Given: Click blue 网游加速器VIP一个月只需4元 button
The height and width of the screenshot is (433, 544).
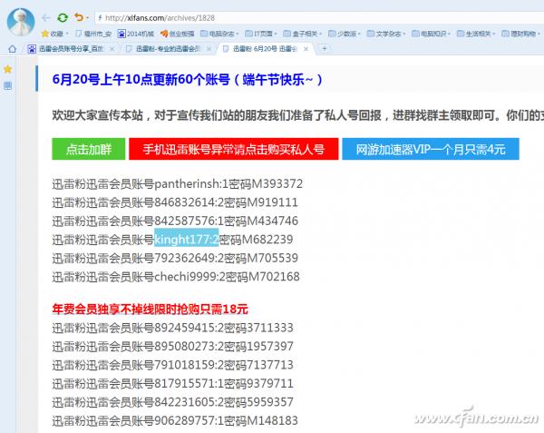Looking at the screenshot, I should (431, 149).
